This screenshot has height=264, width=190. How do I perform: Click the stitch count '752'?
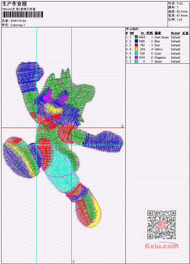tap(142, 45)
